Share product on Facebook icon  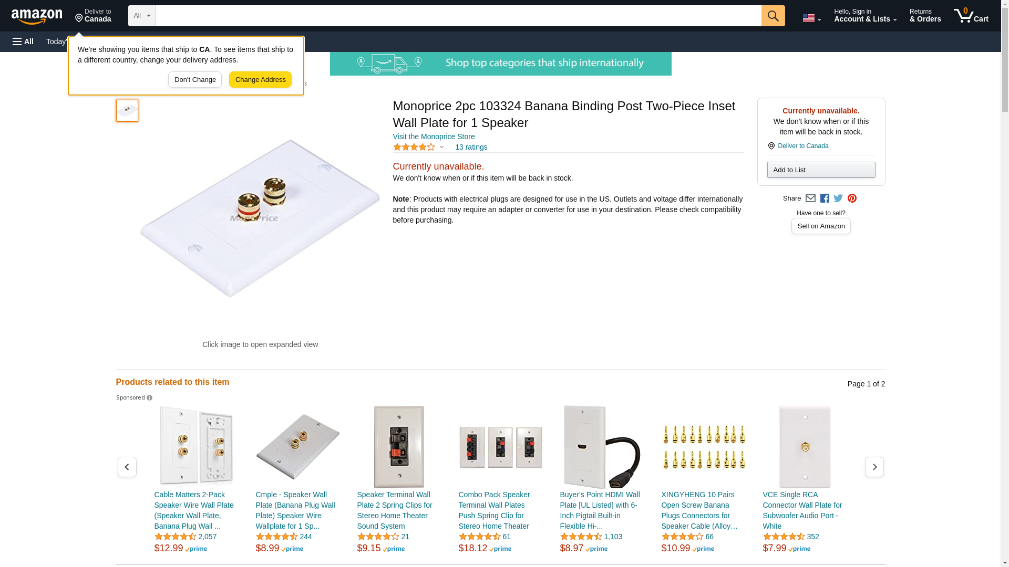(x=825, y=198)
